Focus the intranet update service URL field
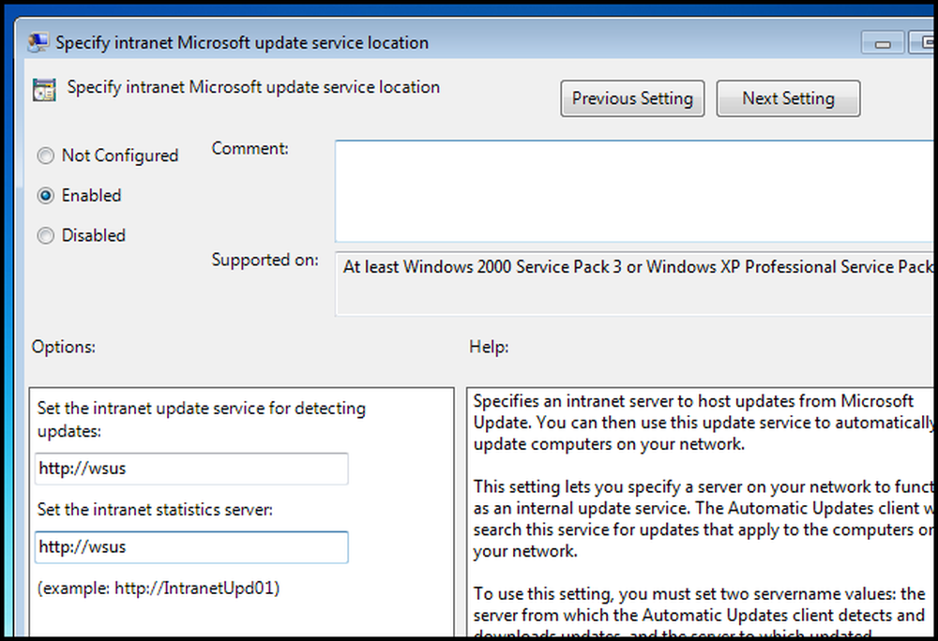This screenshot has width=938, height=641. [191, 469]
